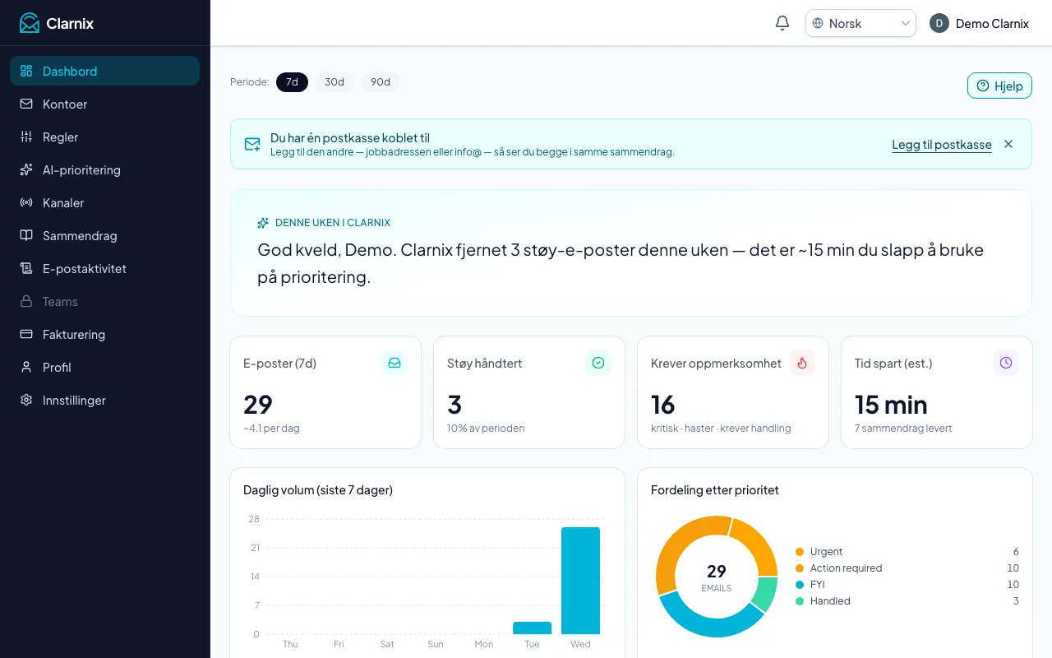
Task: Open Kontoer from the sidebar
Action: coord(104,104)
